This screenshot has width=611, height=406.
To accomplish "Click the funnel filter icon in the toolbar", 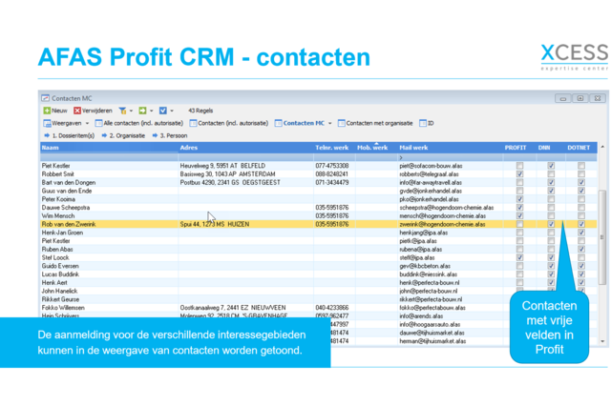I will pyautogui.click(x=122, y=111).
